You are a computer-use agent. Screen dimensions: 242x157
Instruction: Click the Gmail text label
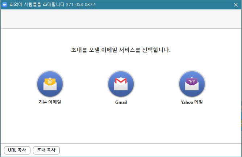tap(121, 102)
